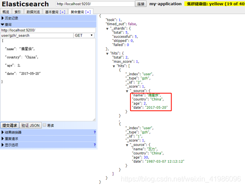Toggle the 易读 checkbox
The height and width of the screenshot is (187, 245).
[x=45, y=125]
